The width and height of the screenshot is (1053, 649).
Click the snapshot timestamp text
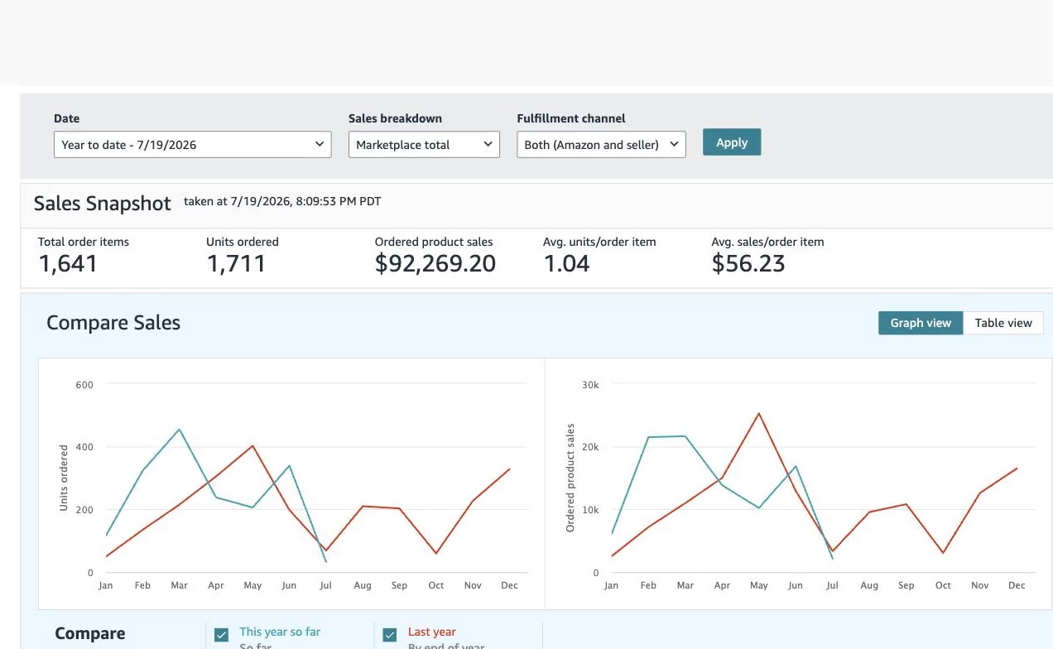coord(282,201)
